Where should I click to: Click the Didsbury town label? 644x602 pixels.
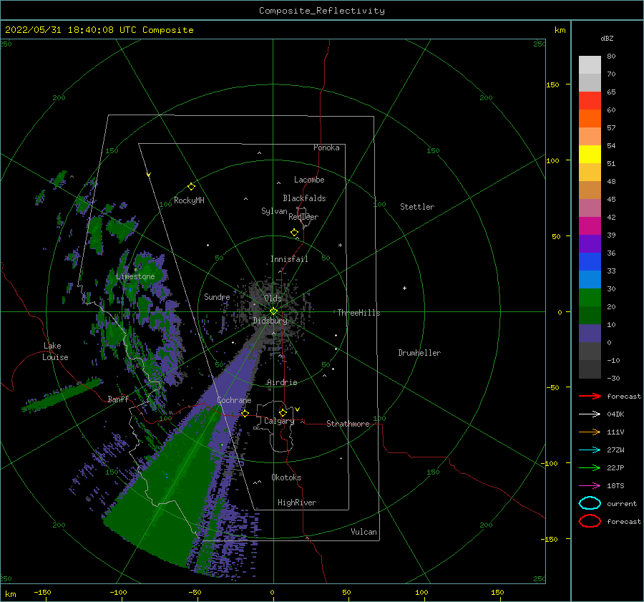tap(270, 321)
